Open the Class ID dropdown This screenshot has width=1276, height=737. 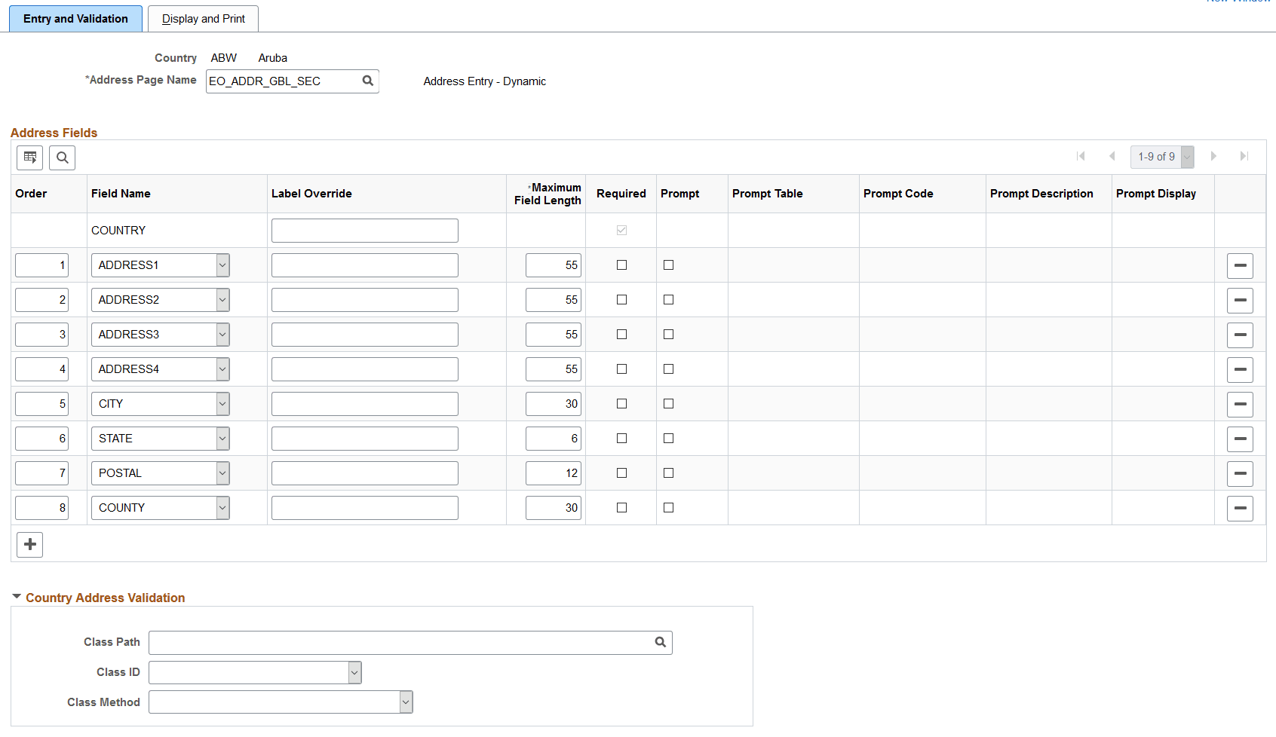pos(354,671)
